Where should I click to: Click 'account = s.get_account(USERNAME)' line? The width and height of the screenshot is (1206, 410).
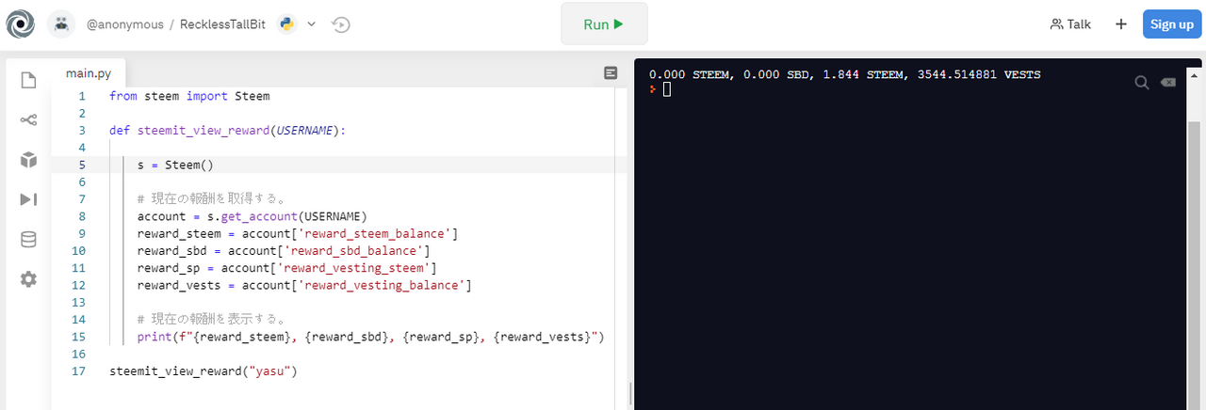click(x=252, y=216)
